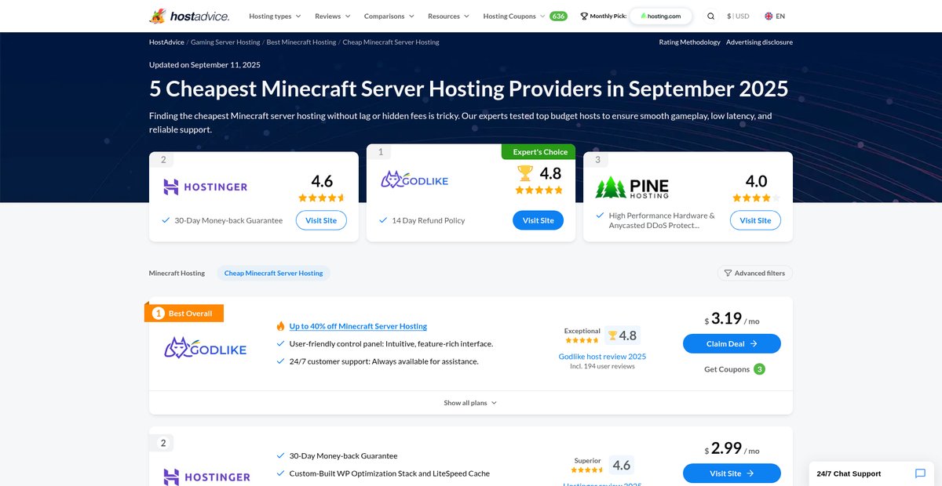Open Advertising disclosure link
942x486 pixels.
(x=759, y=42)
